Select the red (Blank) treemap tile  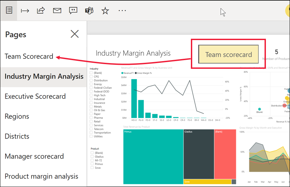click(225, 154)
